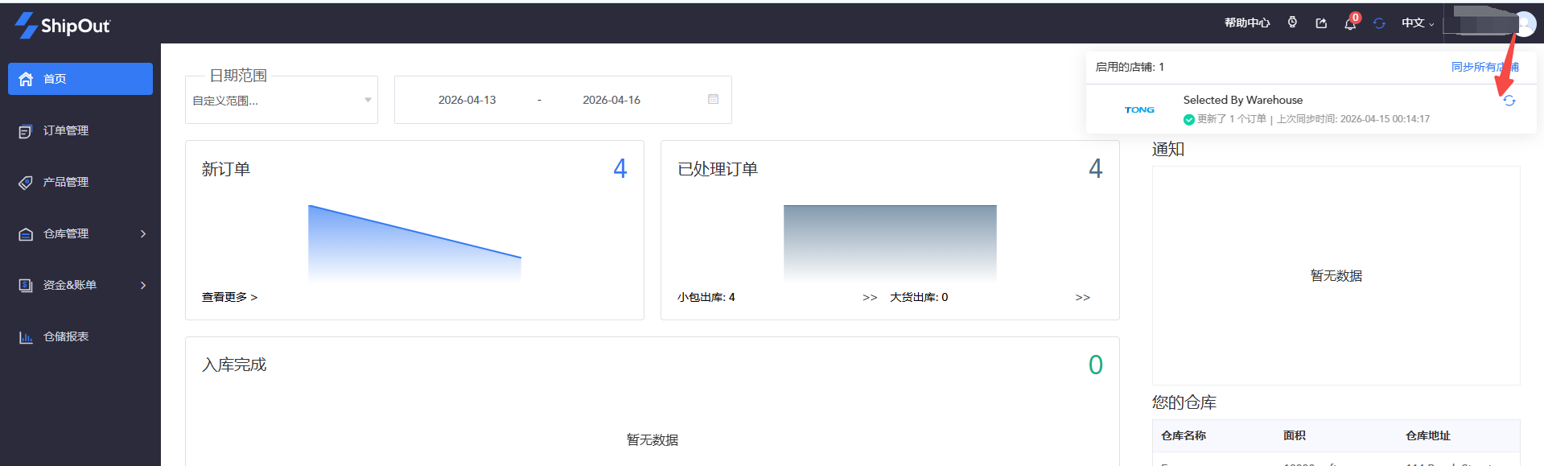This screenshot has height=466, width=1544.
Task: Expand the 中文 language dropdown
Action: pos(1418,23)
